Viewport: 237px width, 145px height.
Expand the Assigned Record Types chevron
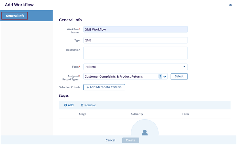165,77
